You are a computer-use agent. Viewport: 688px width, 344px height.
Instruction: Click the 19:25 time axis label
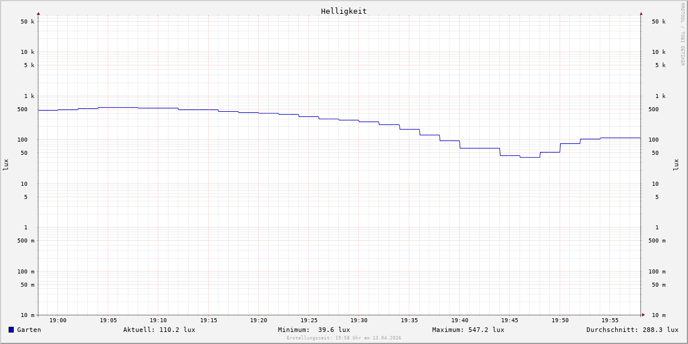309,320
